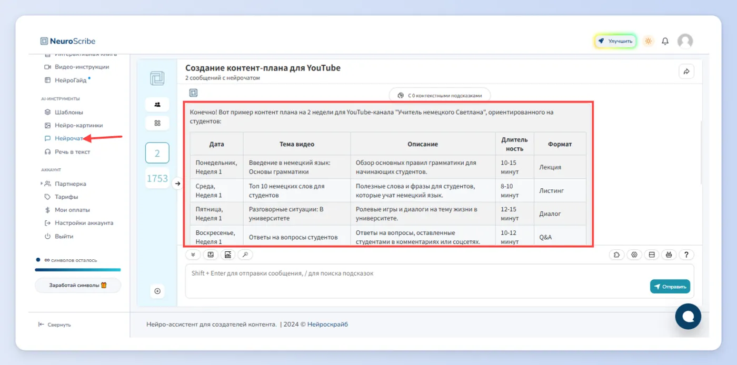Click the Заработай символы button

coord(78,285)
